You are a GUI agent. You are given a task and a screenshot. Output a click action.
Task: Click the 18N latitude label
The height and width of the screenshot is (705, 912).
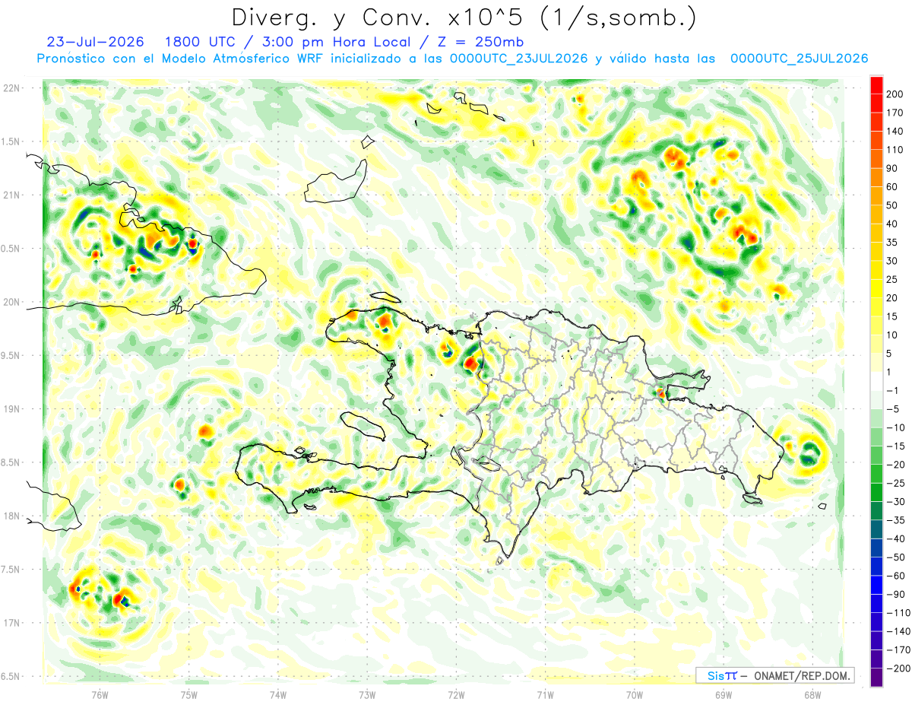(13, 516)
